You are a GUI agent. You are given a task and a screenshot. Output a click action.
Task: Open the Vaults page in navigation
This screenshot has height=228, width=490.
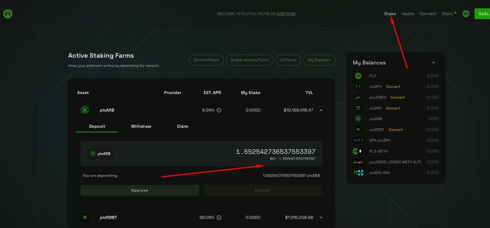coord(408,14)
